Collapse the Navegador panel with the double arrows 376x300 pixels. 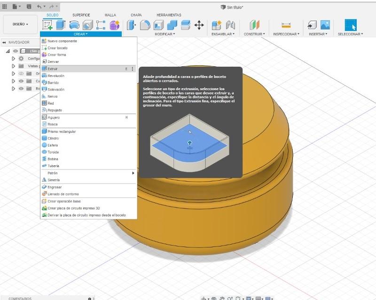click(x=4, y=42)
